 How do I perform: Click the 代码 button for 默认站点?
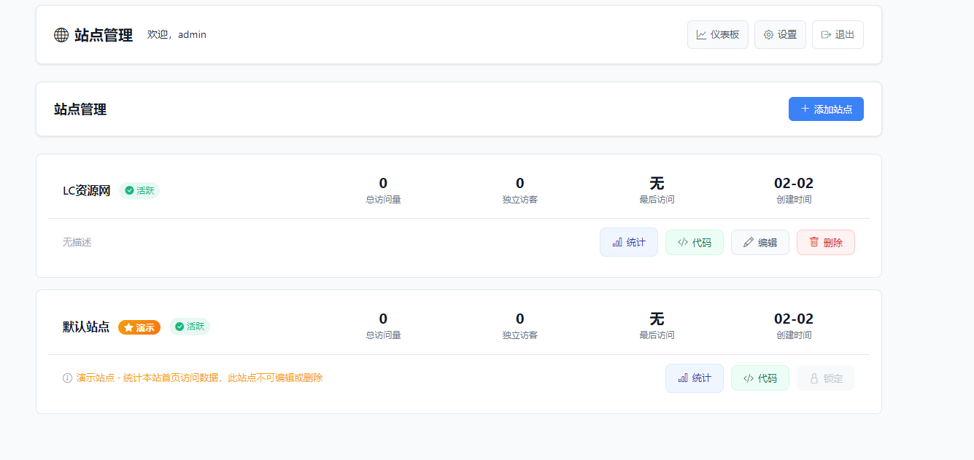coord(760,378)
